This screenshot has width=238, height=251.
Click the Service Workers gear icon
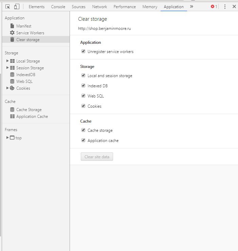coord(12,33)
